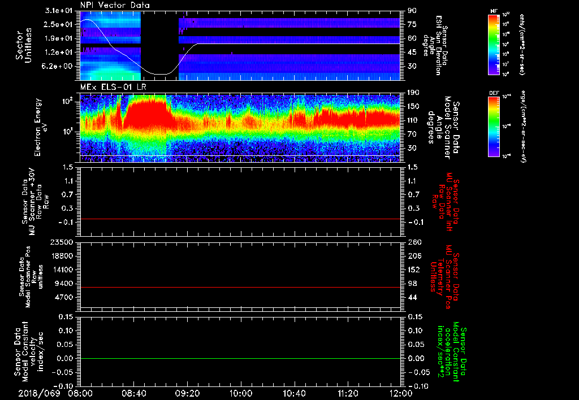
Task: Click the 'cnts/(cm**2-sr-sec)' units label
Action: [x=522, y=44]
